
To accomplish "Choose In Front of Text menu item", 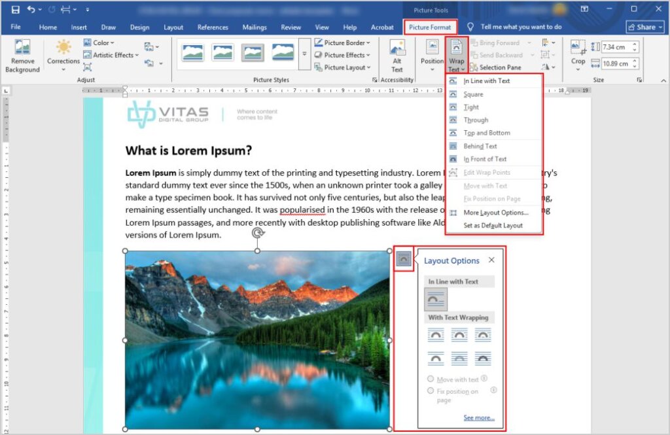I will tap(493, 159).
